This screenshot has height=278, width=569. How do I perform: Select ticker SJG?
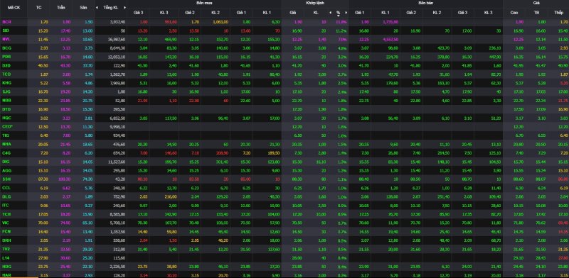click(6, 91)
